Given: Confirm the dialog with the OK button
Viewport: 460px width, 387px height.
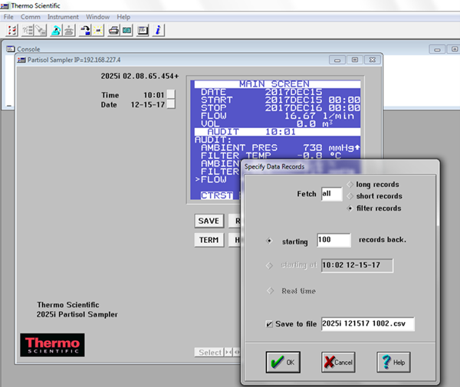Looking at the screenshot, I should (x=284, y=362).
